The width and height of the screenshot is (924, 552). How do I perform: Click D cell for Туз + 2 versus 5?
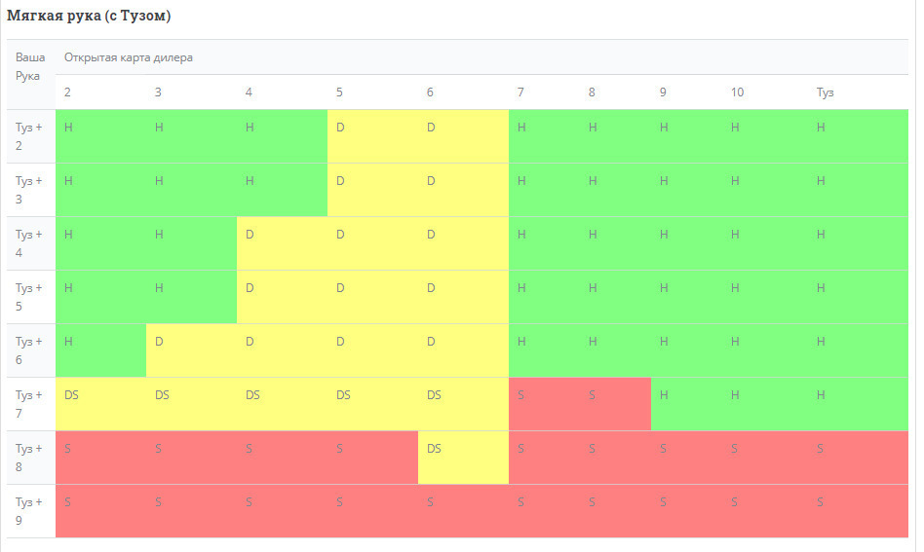(372, 136)
